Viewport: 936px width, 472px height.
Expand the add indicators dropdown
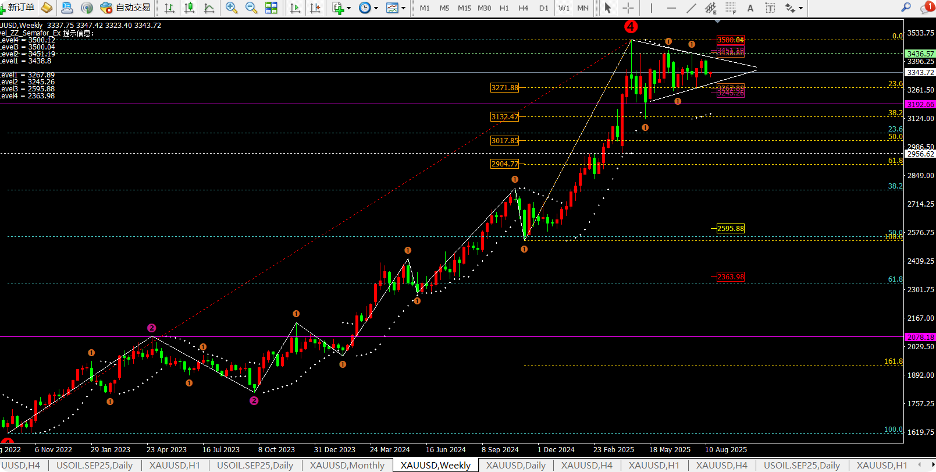tap(341, 8)
